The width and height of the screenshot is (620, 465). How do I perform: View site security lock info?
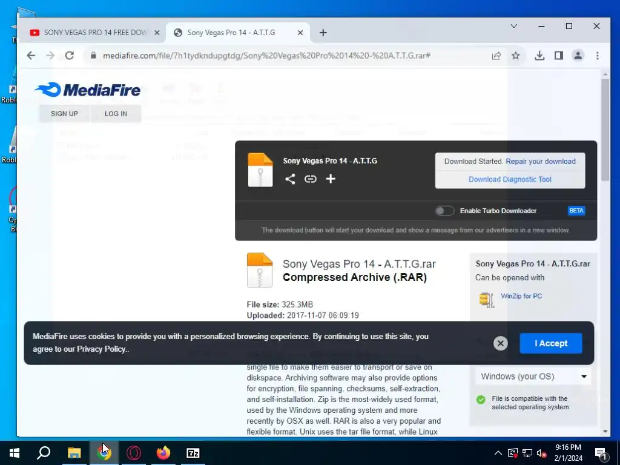[93, 56]
